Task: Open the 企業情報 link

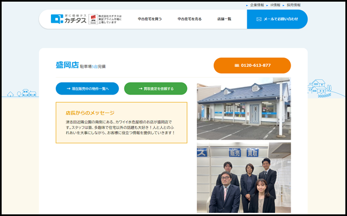Action: [x=257, y=5]
